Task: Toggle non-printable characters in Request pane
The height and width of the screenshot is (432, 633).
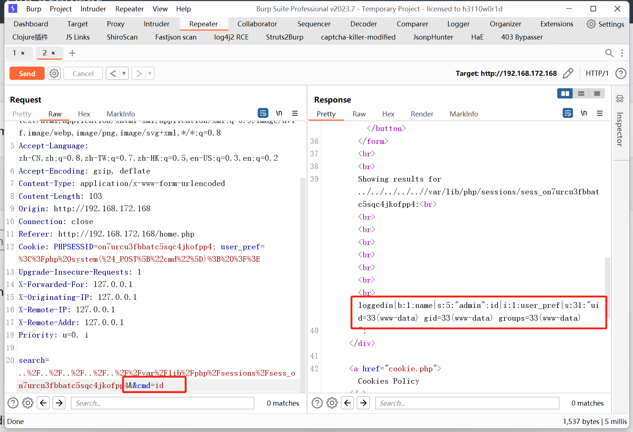Action: [279, 113]
